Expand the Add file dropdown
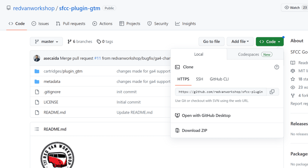Viewport: 308px width, 168px height. 240,42
